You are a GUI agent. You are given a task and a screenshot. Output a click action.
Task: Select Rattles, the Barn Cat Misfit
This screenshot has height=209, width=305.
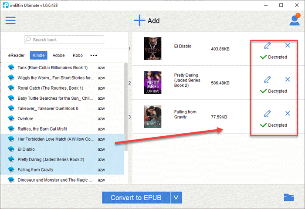42,129
